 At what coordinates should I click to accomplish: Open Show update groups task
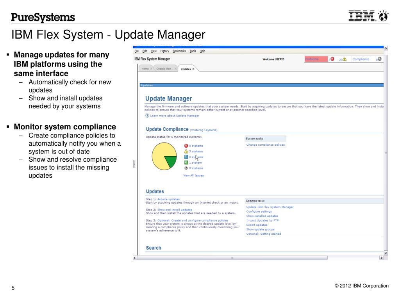pos(260,229)
